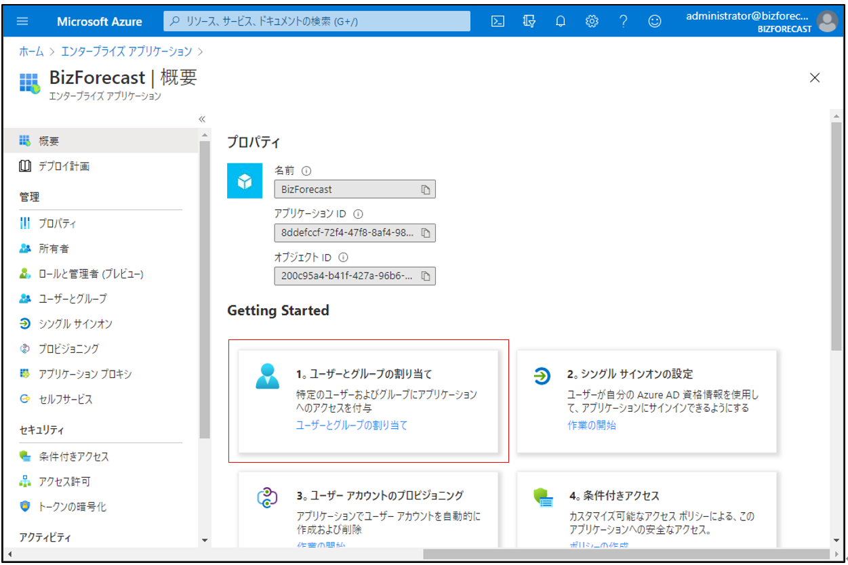Open 条件付きアクセス in the sidebar
The width and height of the screenshot is (848, 565).
[x=73, y=457]
